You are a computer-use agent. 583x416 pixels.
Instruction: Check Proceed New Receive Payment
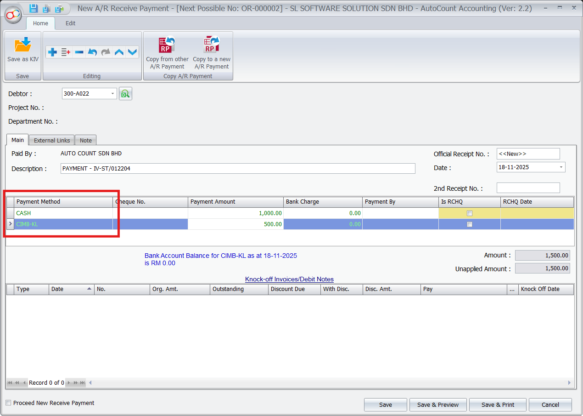click(8, 403)
